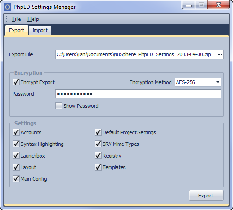The height and width of the screenshot is (210, 233).
Task: Uncheck the Accounts setting
Action: [x=16, y=132]
